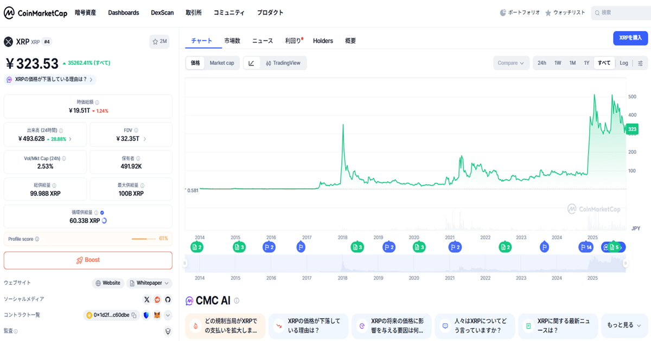Click the star watchlist button showing 2M

159,42
